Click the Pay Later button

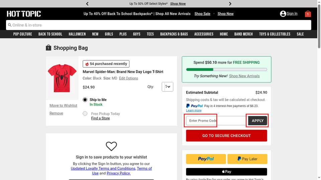(247, 159)
